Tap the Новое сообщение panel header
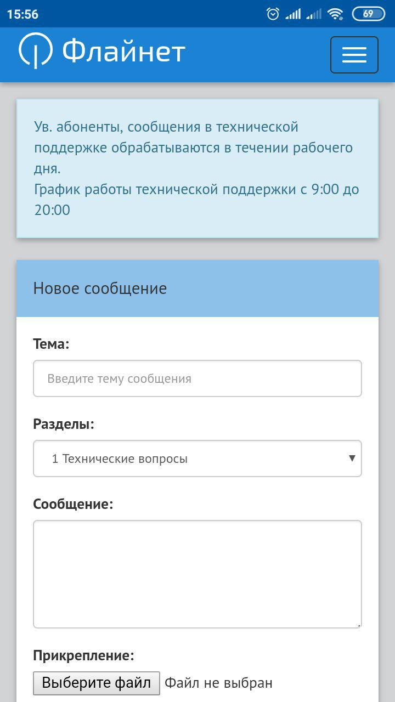Viewport: 395px width, 702px height. coord(198,288)
